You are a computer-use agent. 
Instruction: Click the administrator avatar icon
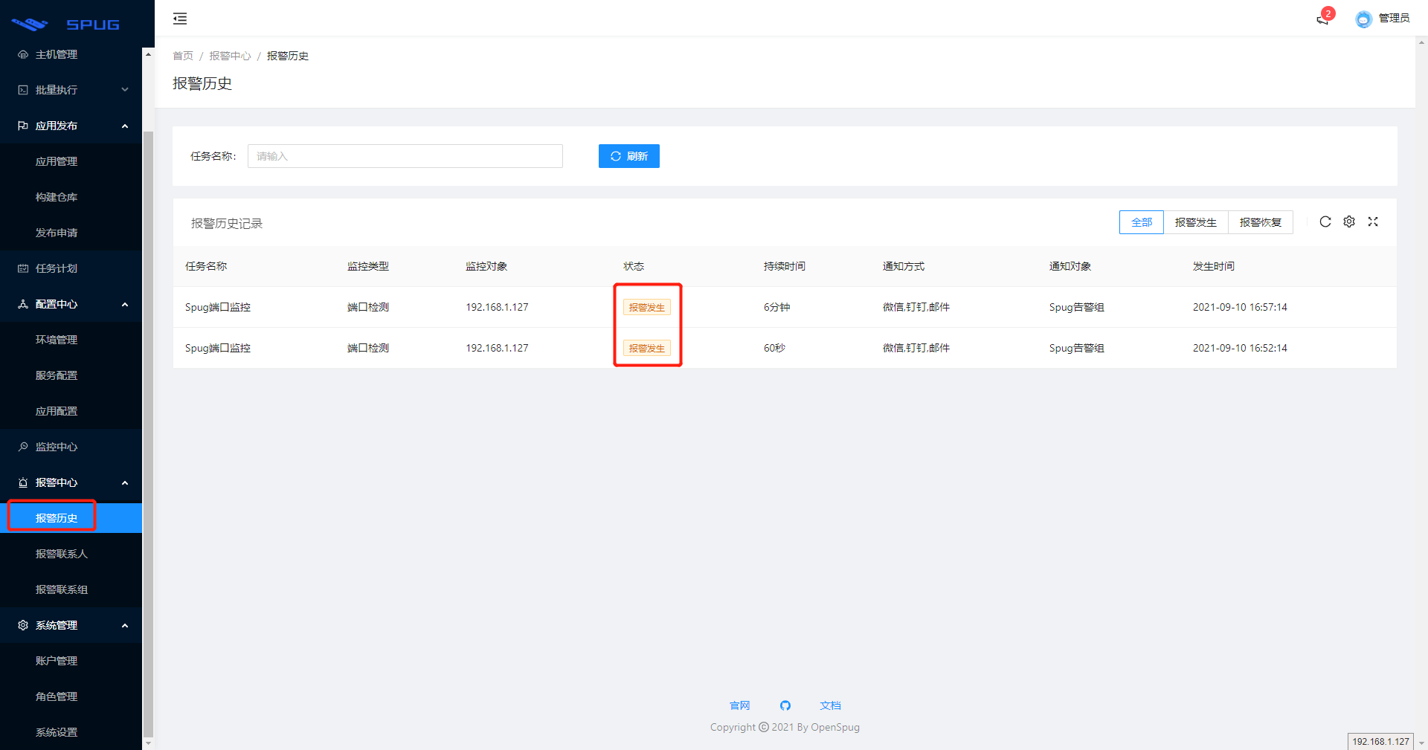[1363, 19]
